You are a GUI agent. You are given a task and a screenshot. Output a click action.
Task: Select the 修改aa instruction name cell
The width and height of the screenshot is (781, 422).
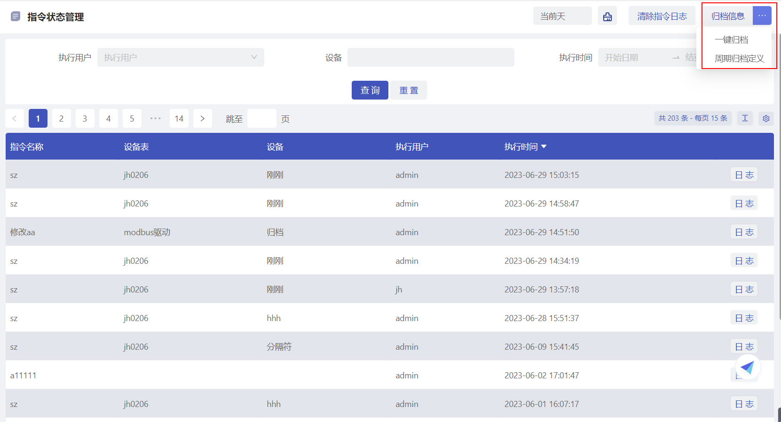pyautogui.click(x=23, y=232)
